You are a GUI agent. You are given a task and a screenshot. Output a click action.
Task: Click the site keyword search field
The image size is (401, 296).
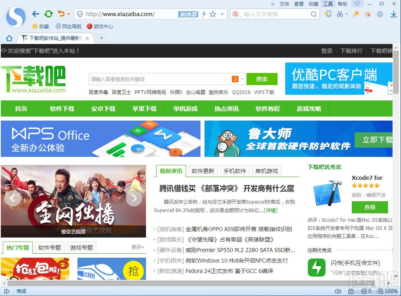point(160,79)
